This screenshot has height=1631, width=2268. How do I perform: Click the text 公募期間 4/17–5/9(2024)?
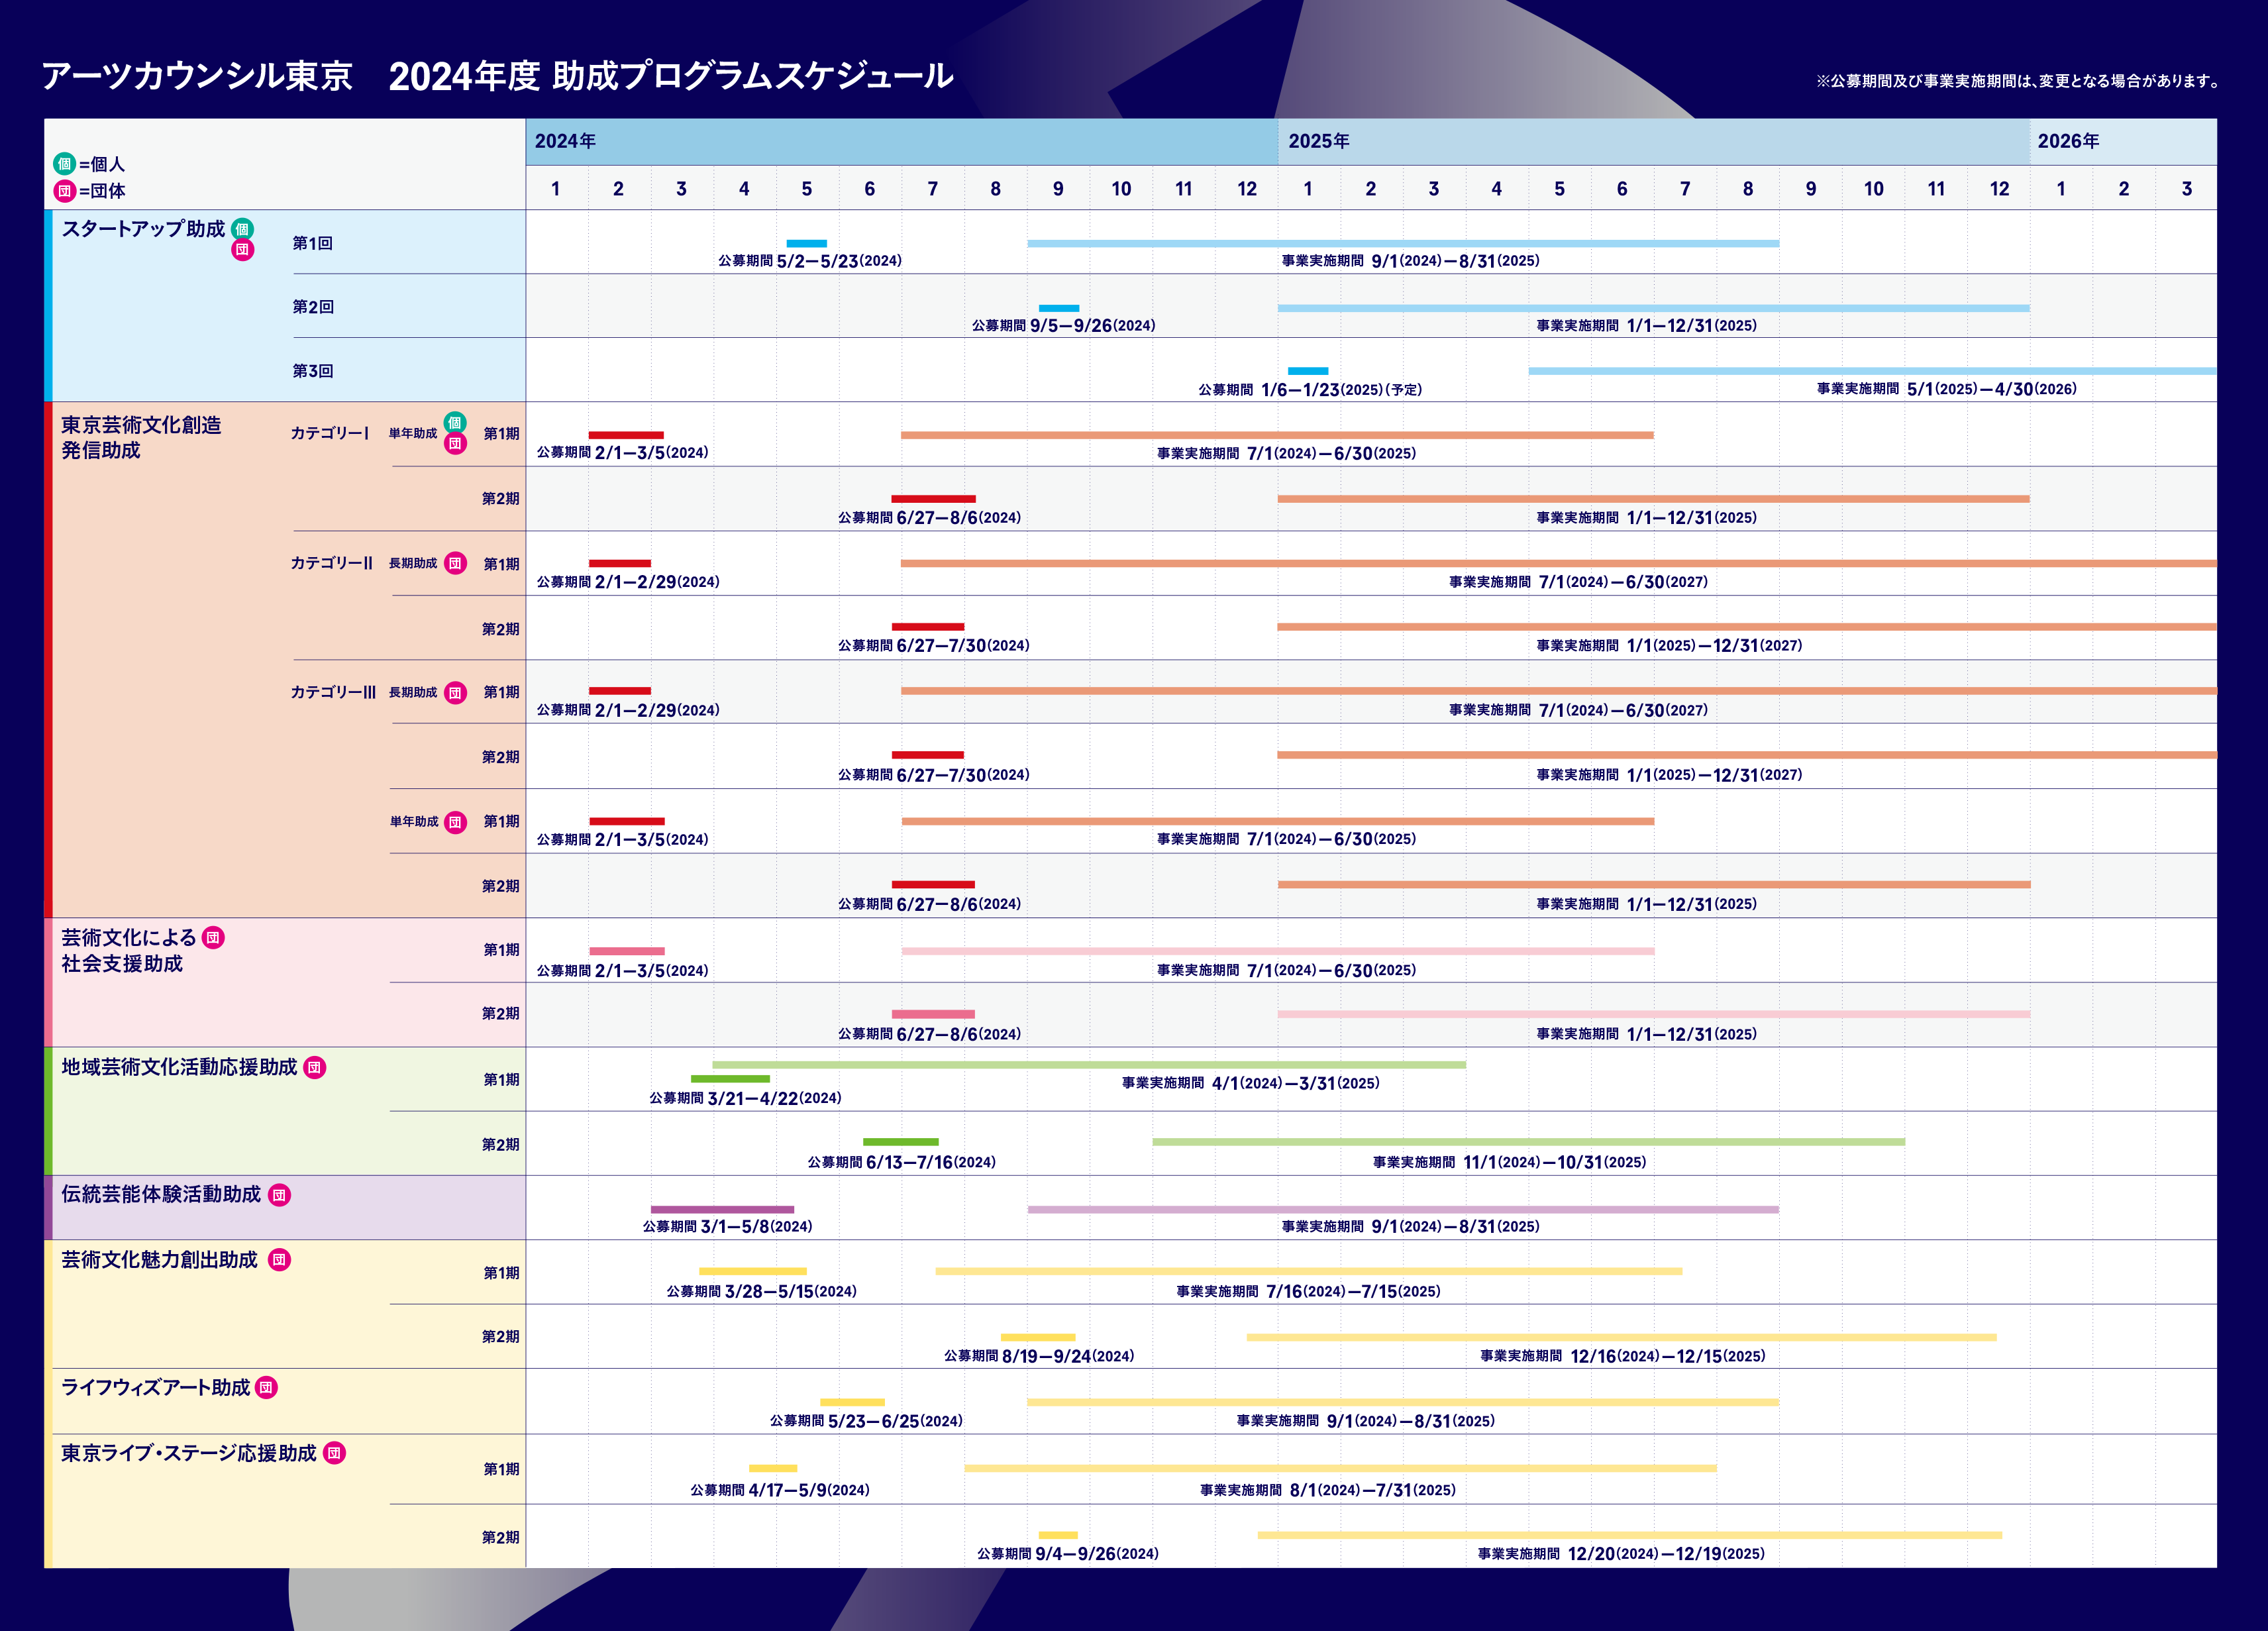(780, 1490)
